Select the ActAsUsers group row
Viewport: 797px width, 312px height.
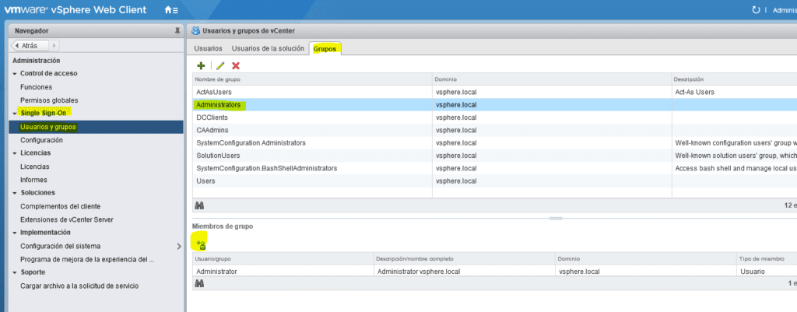pos(494,93)
